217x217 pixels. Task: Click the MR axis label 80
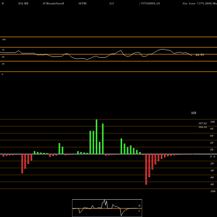pos(212,129)
